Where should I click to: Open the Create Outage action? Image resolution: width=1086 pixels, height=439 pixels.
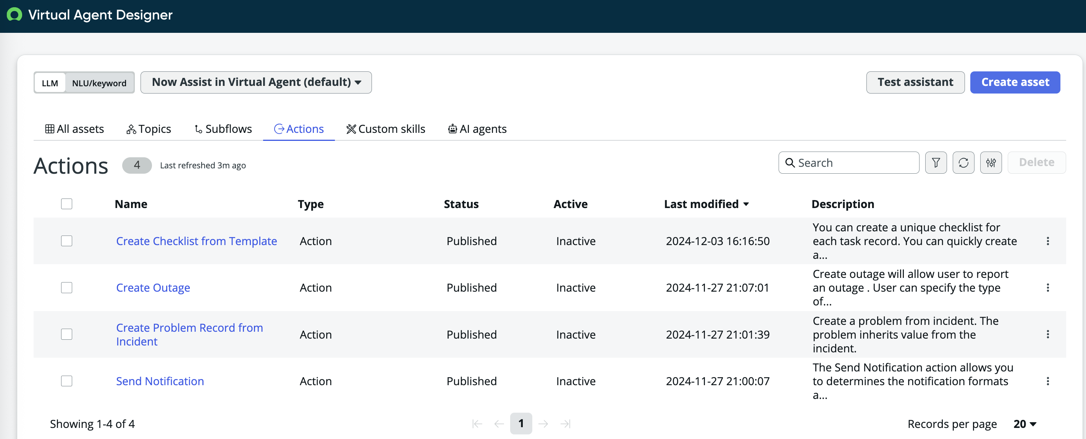click(x=153, y=288)
